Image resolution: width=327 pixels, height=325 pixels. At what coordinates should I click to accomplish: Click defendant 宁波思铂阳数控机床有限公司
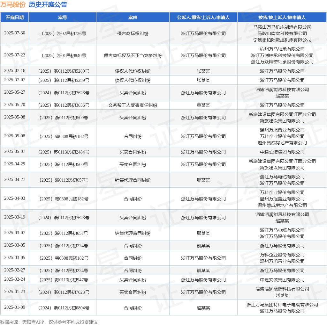tap(282, 40)
